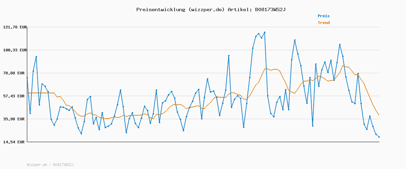Screen dimensions: 406x169
Task: Click the highest peak of the blue price line
Action: click(265, 32)
